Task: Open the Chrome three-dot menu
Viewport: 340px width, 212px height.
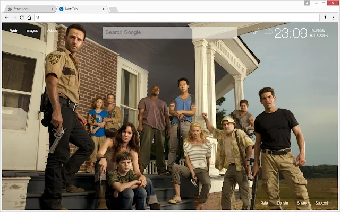Action: [333, 17]
